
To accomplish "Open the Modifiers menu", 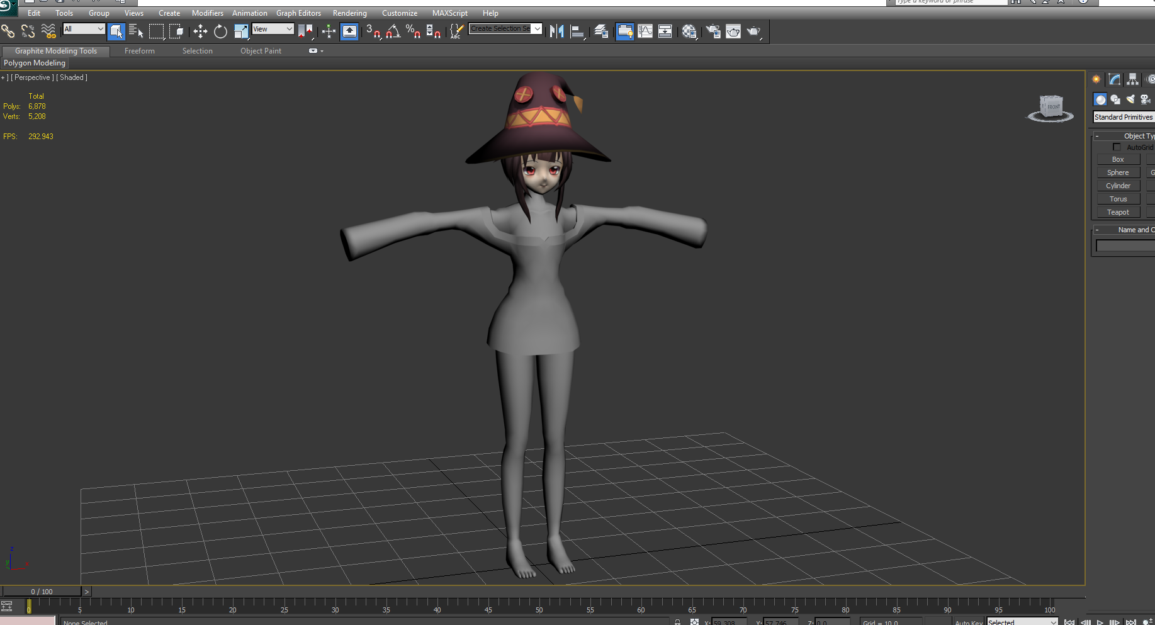I will pyautogui.click(x=207, y=13).
